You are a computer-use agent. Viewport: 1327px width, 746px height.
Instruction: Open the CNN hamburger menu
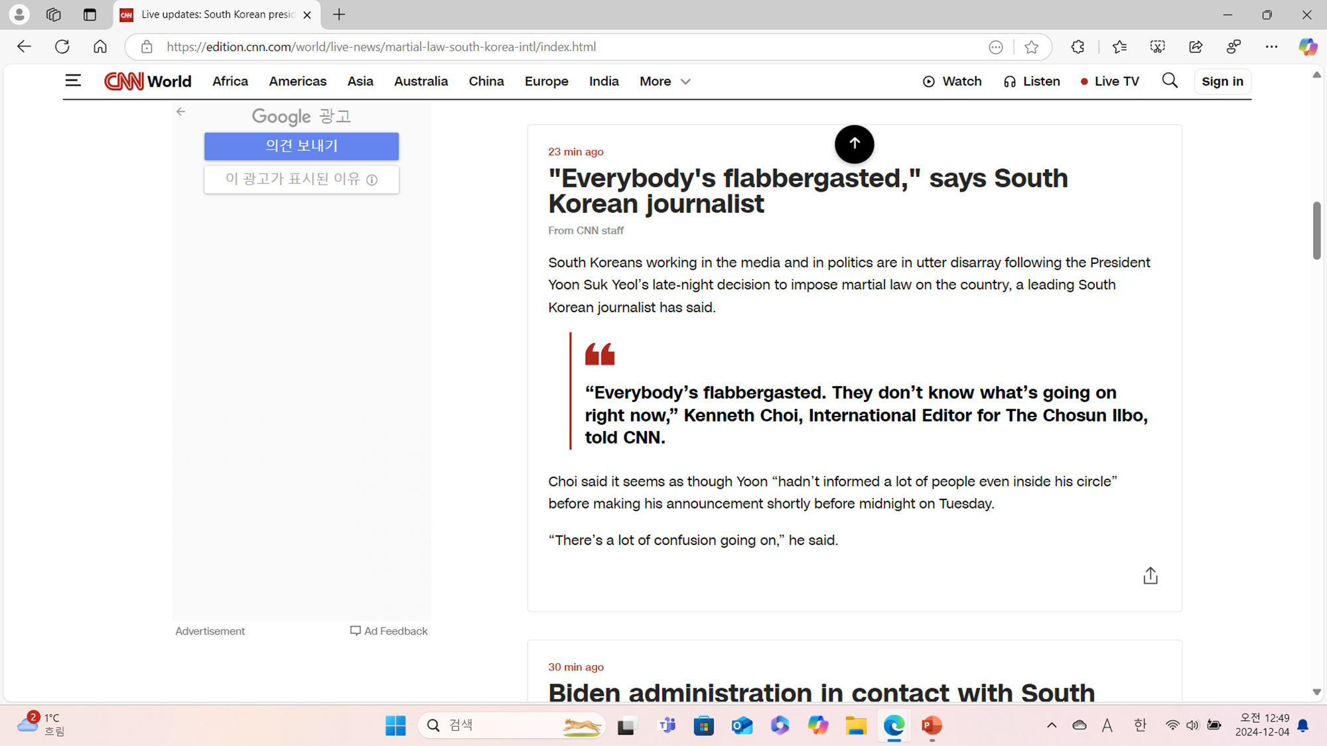[x=73, y=81]
